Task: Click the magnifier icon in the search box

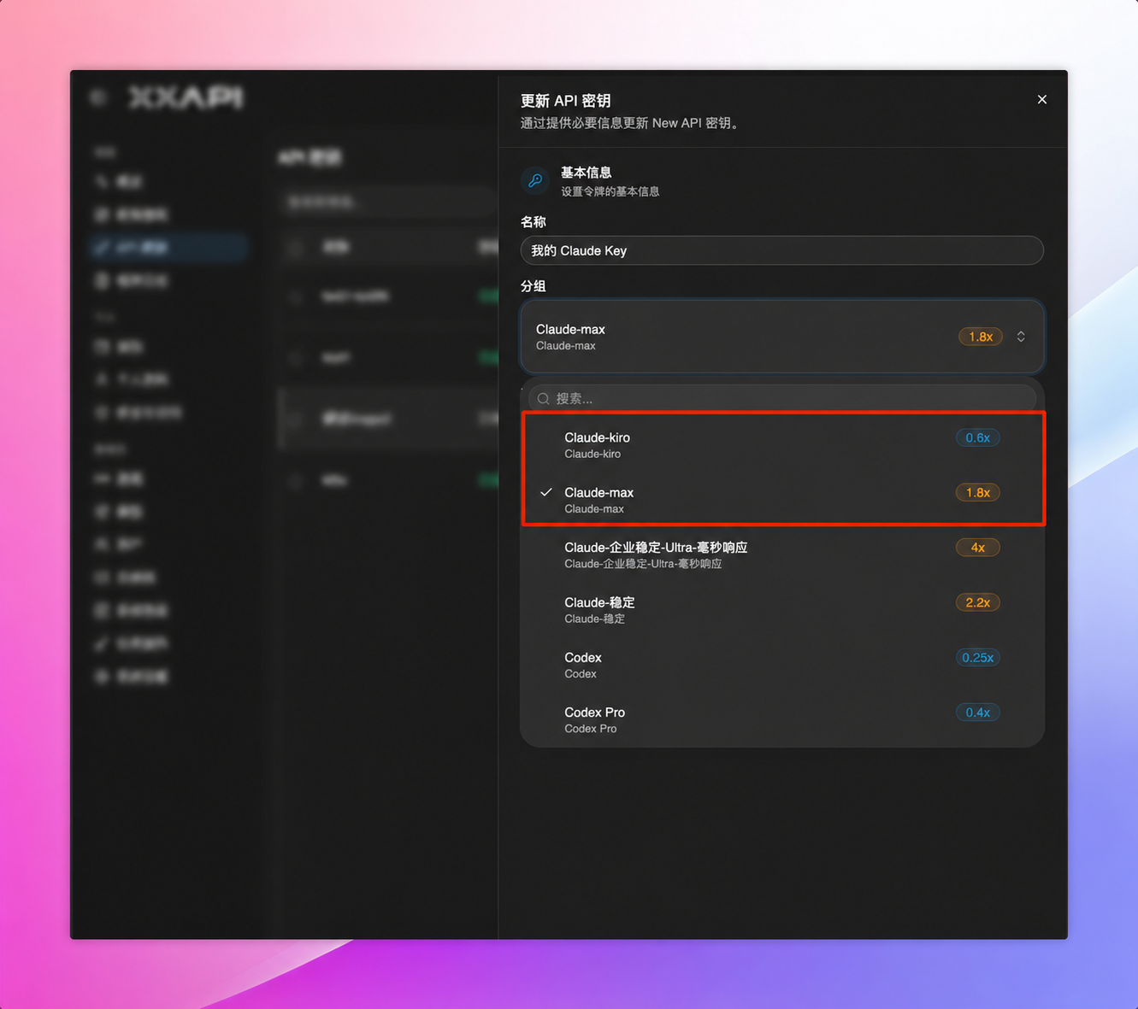Action: point(543,399)
